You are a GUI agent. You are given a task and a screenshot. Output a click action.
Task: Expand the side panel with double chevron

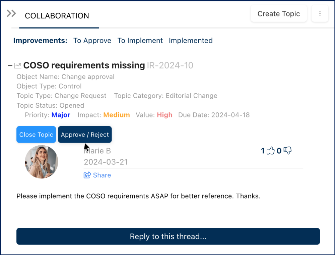(x=11, y=13)
